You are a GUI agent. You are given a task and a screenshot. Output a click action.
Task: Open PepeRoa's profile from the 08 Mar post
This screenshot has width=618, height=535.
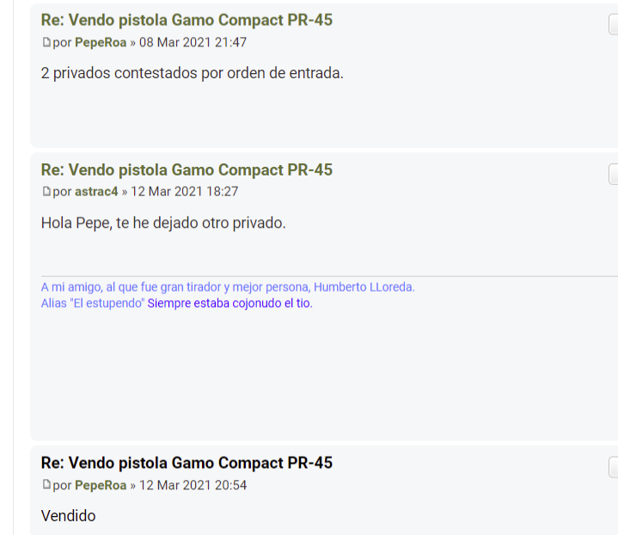tap(101, 42)
